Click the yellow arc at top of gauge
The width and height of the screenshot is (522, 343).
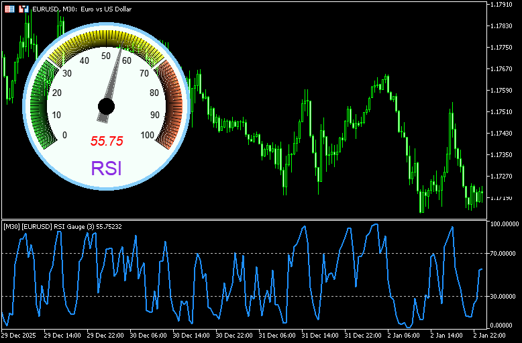(x=106, y=41)
